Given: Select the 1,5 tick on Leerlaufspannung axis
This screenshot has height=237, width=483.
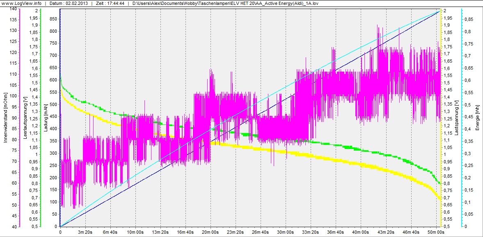Looking at the screenshot, I should click(x=35, y=83).
